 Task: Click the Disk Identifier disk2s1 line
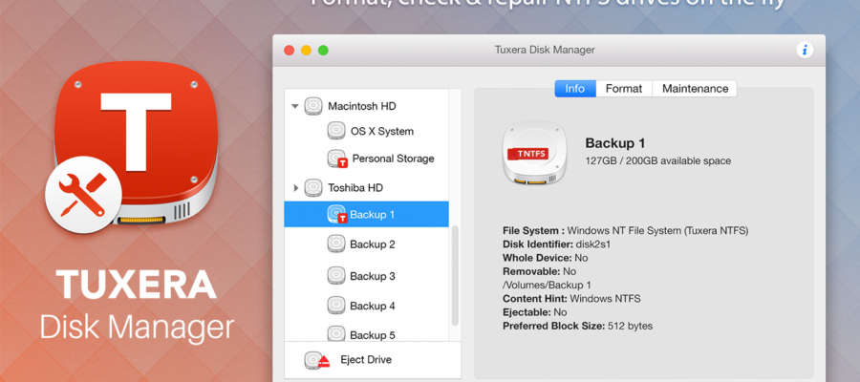(556, 244)
